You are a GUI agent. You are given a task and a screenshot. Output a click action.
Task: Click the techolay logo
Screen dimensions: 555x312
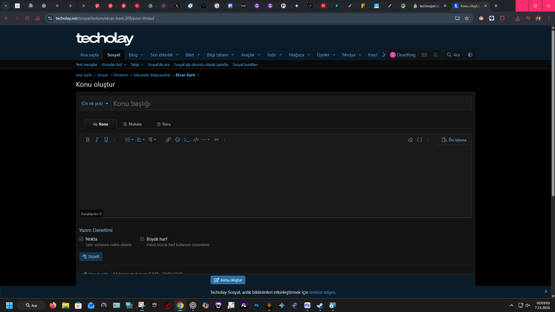click(x=105, y=39)
